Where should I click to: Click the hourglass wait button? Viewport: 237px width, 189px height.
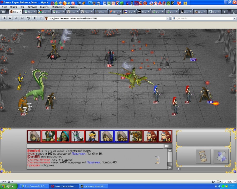203,156
